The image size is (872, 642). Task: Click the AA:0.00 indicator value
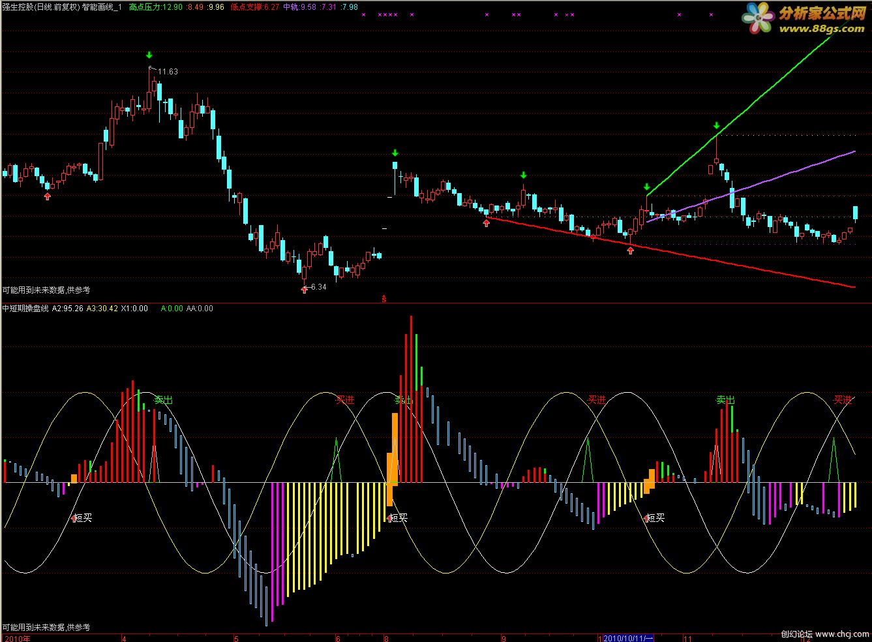pos(200,309)
